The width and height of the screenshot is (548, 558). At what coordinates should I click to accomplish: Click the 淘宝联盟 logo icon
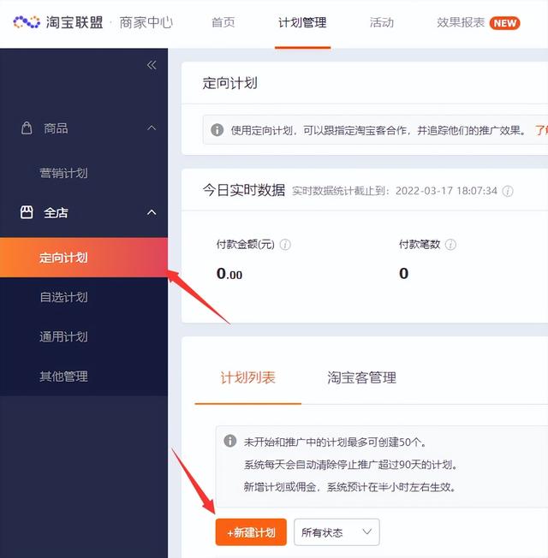(27, 22)
